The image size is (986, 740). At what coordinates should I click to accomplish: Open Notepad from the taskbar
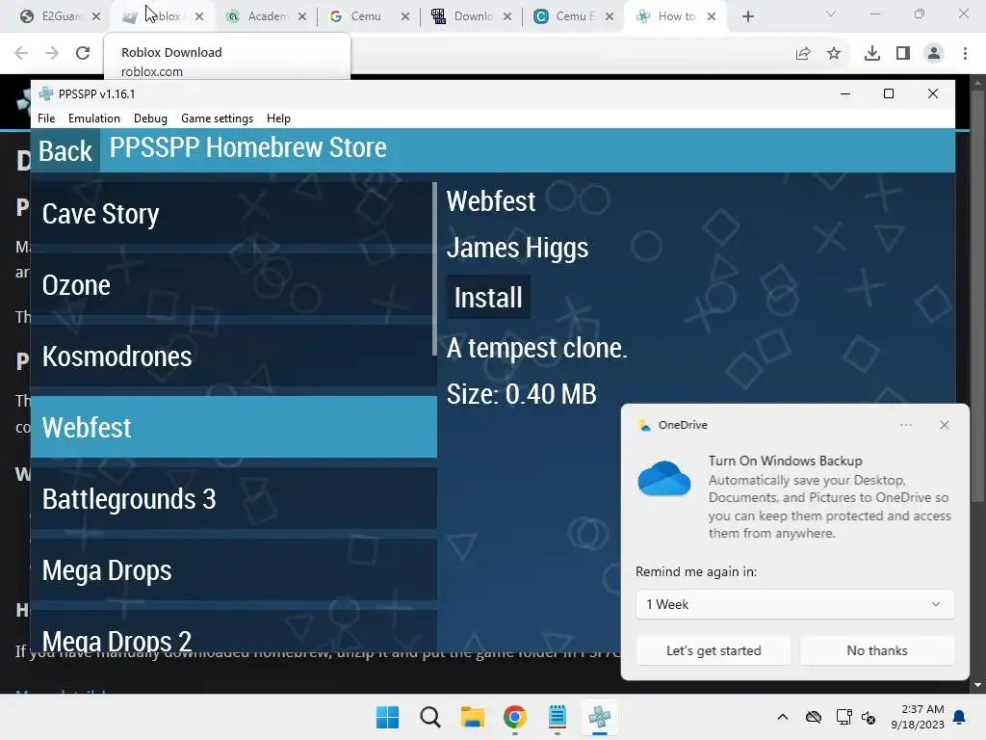tap(558, 717)
